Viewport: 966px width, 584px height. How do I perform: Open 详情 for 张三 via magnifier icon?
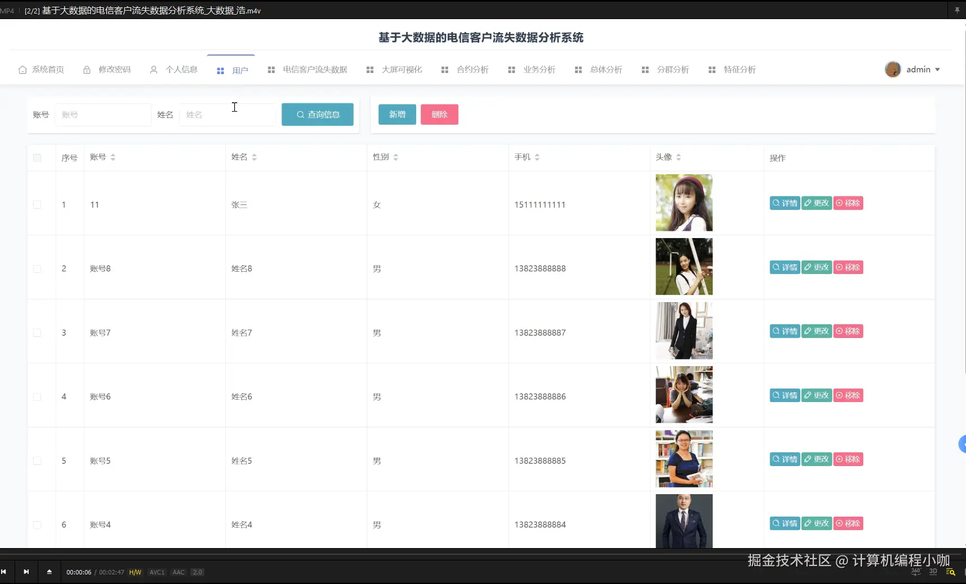775,203
